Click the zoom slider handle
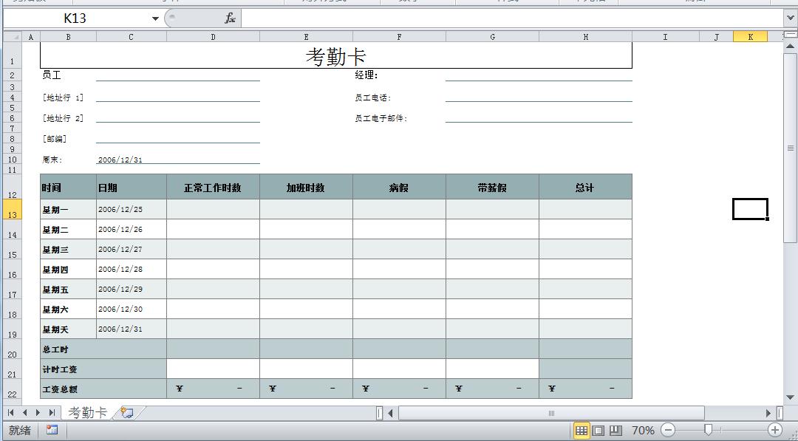Image resolution: width=798 pixels, height=441 pixels. 709,430
